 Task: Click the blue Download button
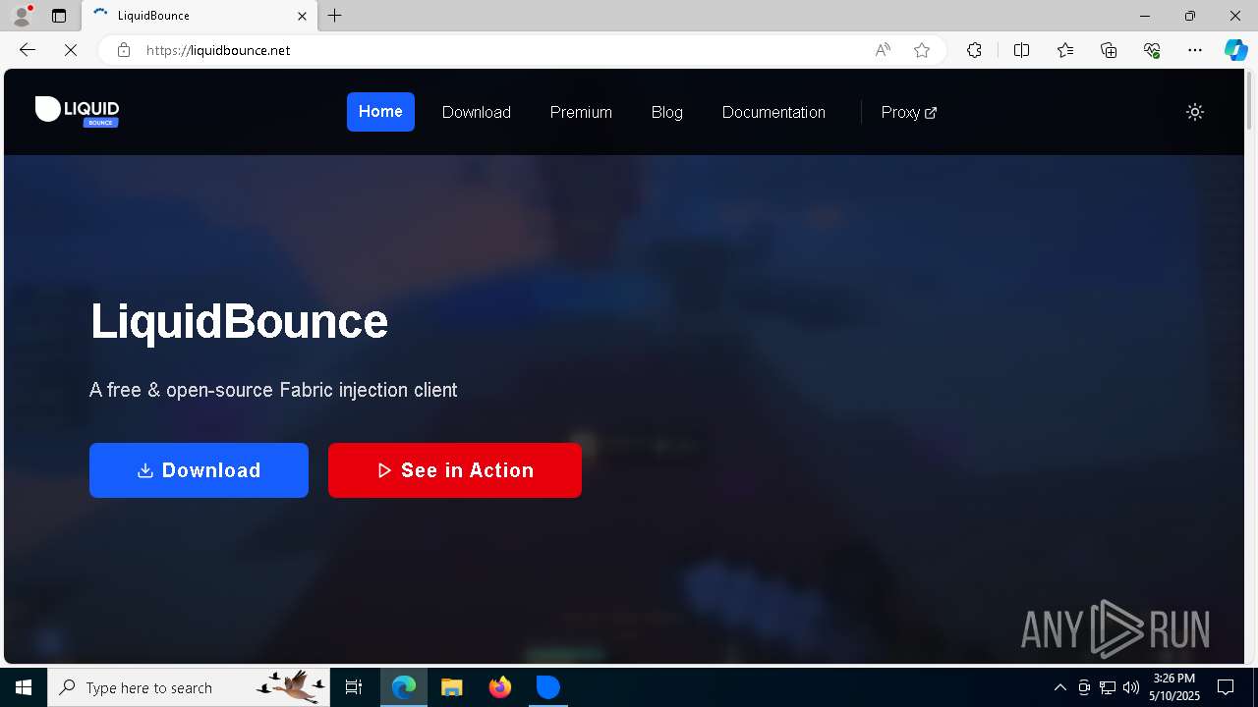pos(199,470)
